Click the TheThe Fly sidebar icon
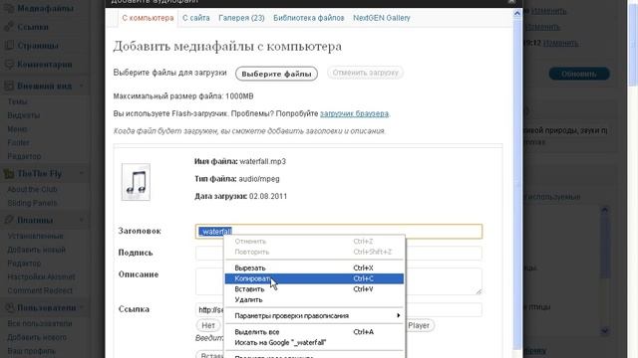The width and height of the screenshot is (638, 358). point(9,174)
